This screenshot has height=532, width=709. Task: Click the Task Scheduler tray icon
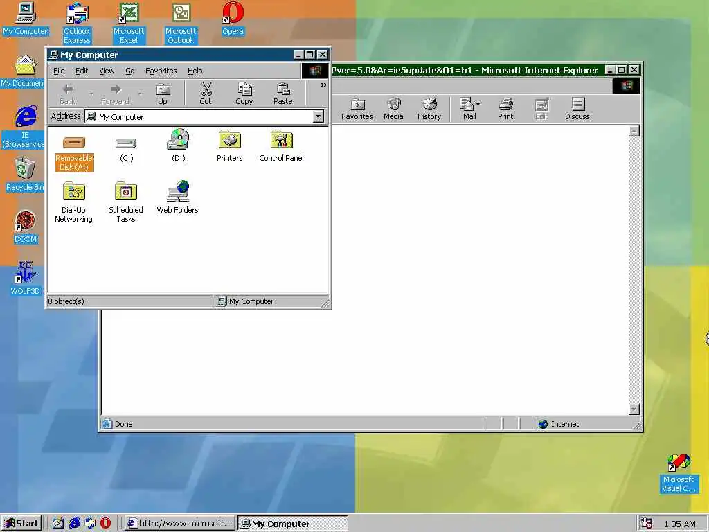coord(647,524)
